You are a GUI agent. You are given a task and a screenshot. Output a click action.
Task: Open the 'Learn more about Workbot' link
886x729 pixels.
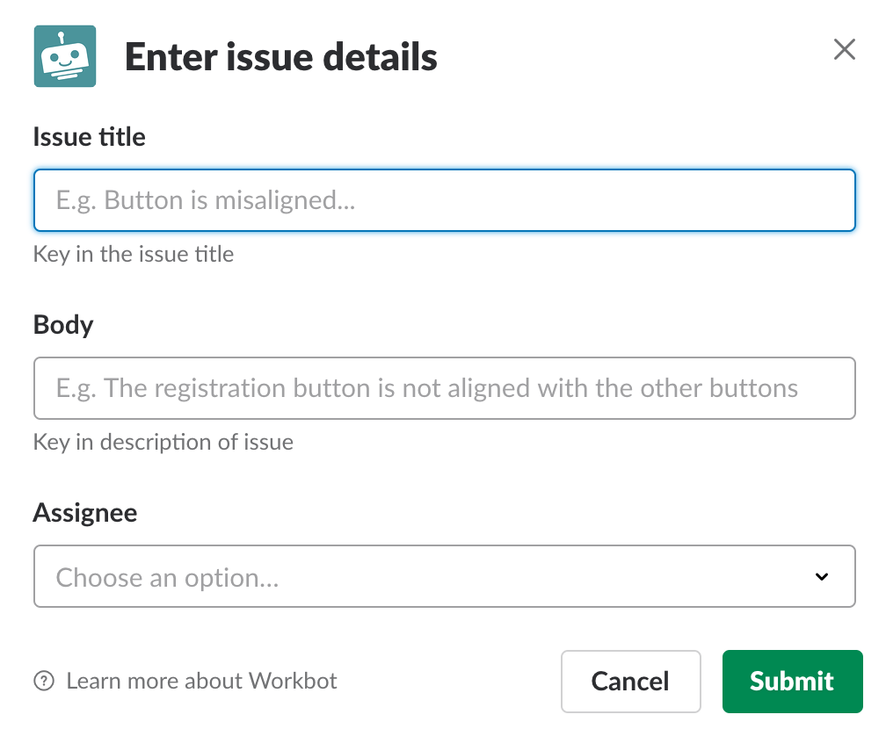(x=201, y=681)
